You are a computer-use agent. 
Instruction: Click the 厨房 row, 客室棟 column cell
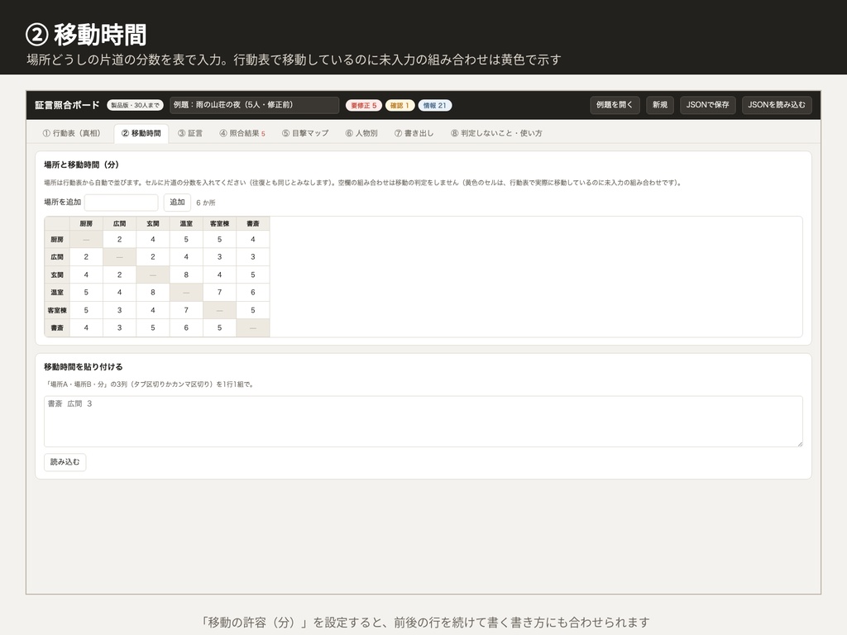[219, 239]
